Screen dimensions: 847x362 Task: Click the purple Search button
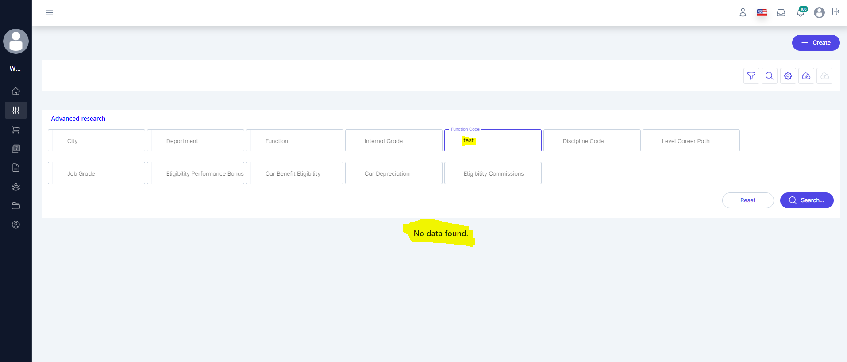(x=806, y=200)
